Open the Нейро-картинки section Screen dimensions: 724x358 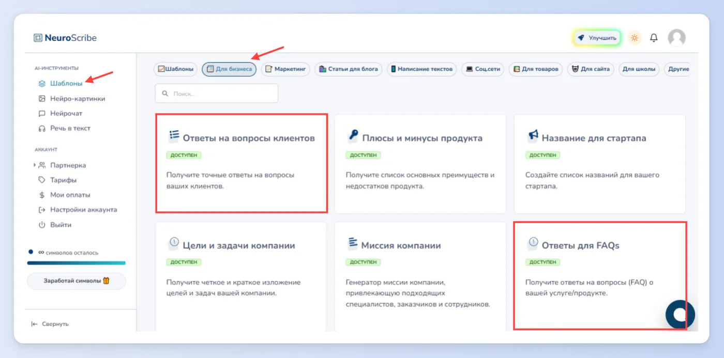point(78,98)
